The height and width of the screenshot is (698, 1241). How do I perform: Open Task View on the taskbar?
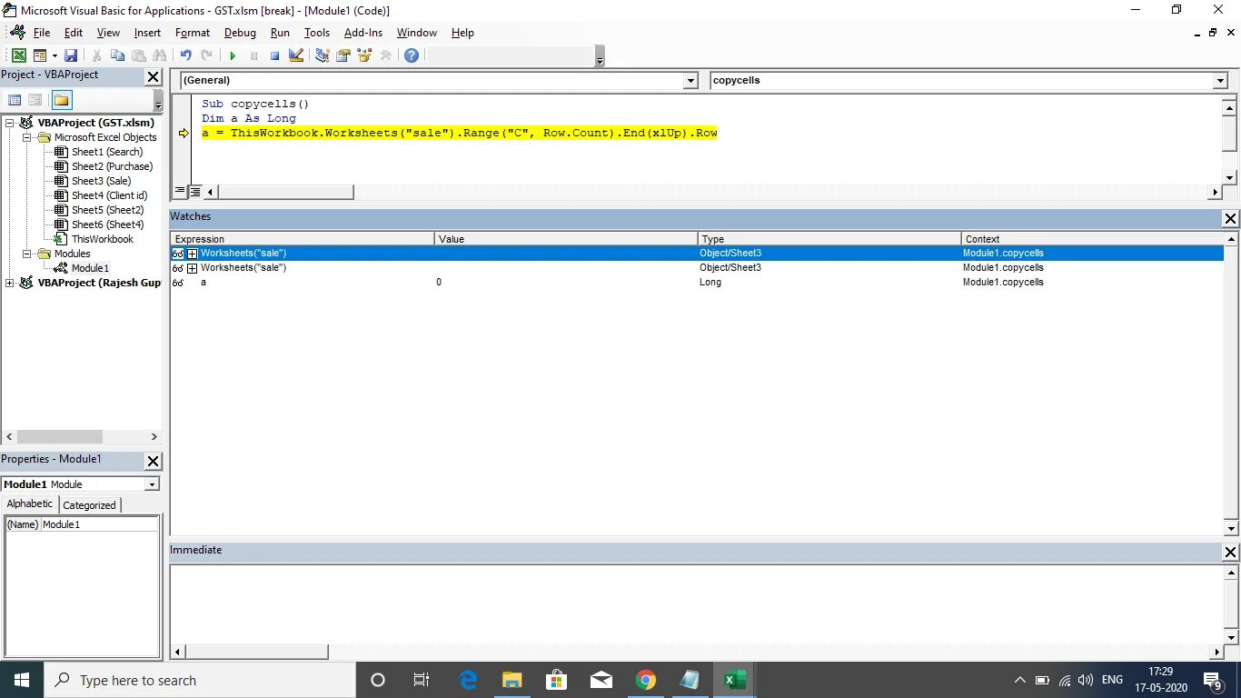point(422,680)
